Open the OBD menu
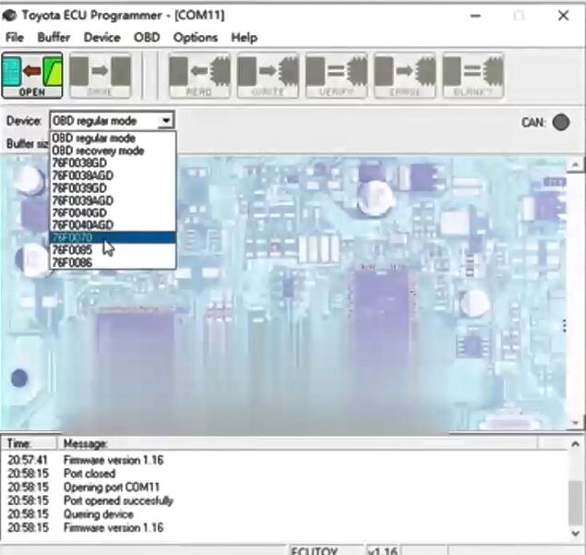The height and width of the screenshot is (555, 586). 147,37
